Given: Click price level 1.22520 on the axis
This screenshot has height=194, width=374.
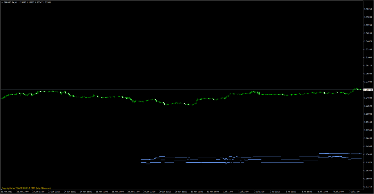Looking at the screenshot, I should pos(368,106).
